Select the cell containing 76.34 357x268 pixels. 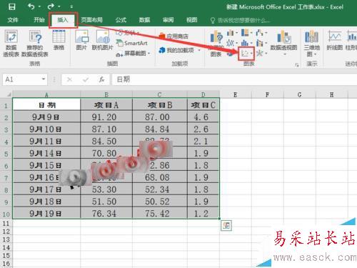click(106, 213)
